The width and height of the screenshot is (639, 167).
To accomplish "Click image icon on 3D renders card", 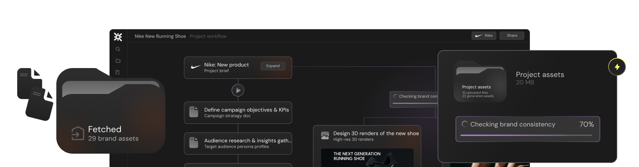I will point(325,136).
